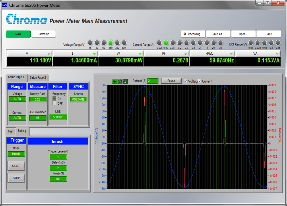The height and width of the screenshot is (206, 287).
Task: Select the 0.01 V EXT range indicator
Action: [x=251, y=43]
